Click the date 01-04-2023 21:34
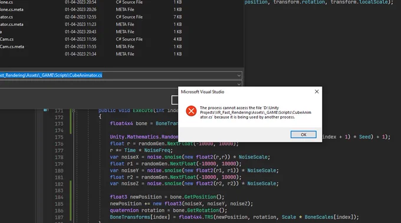The image size is (401, 223). 81,54
